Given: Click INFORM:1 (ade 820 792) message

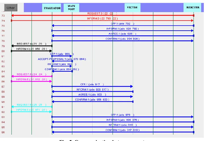Looking at the screenshot, I should click(x=123, y=29).
